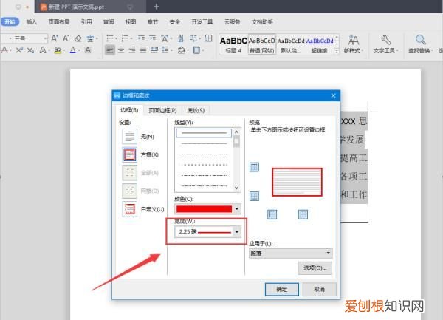This screenshot has width=443, height=320.
Task: Choose the 自定义(U) custom border setting
Action: point(130,209)
